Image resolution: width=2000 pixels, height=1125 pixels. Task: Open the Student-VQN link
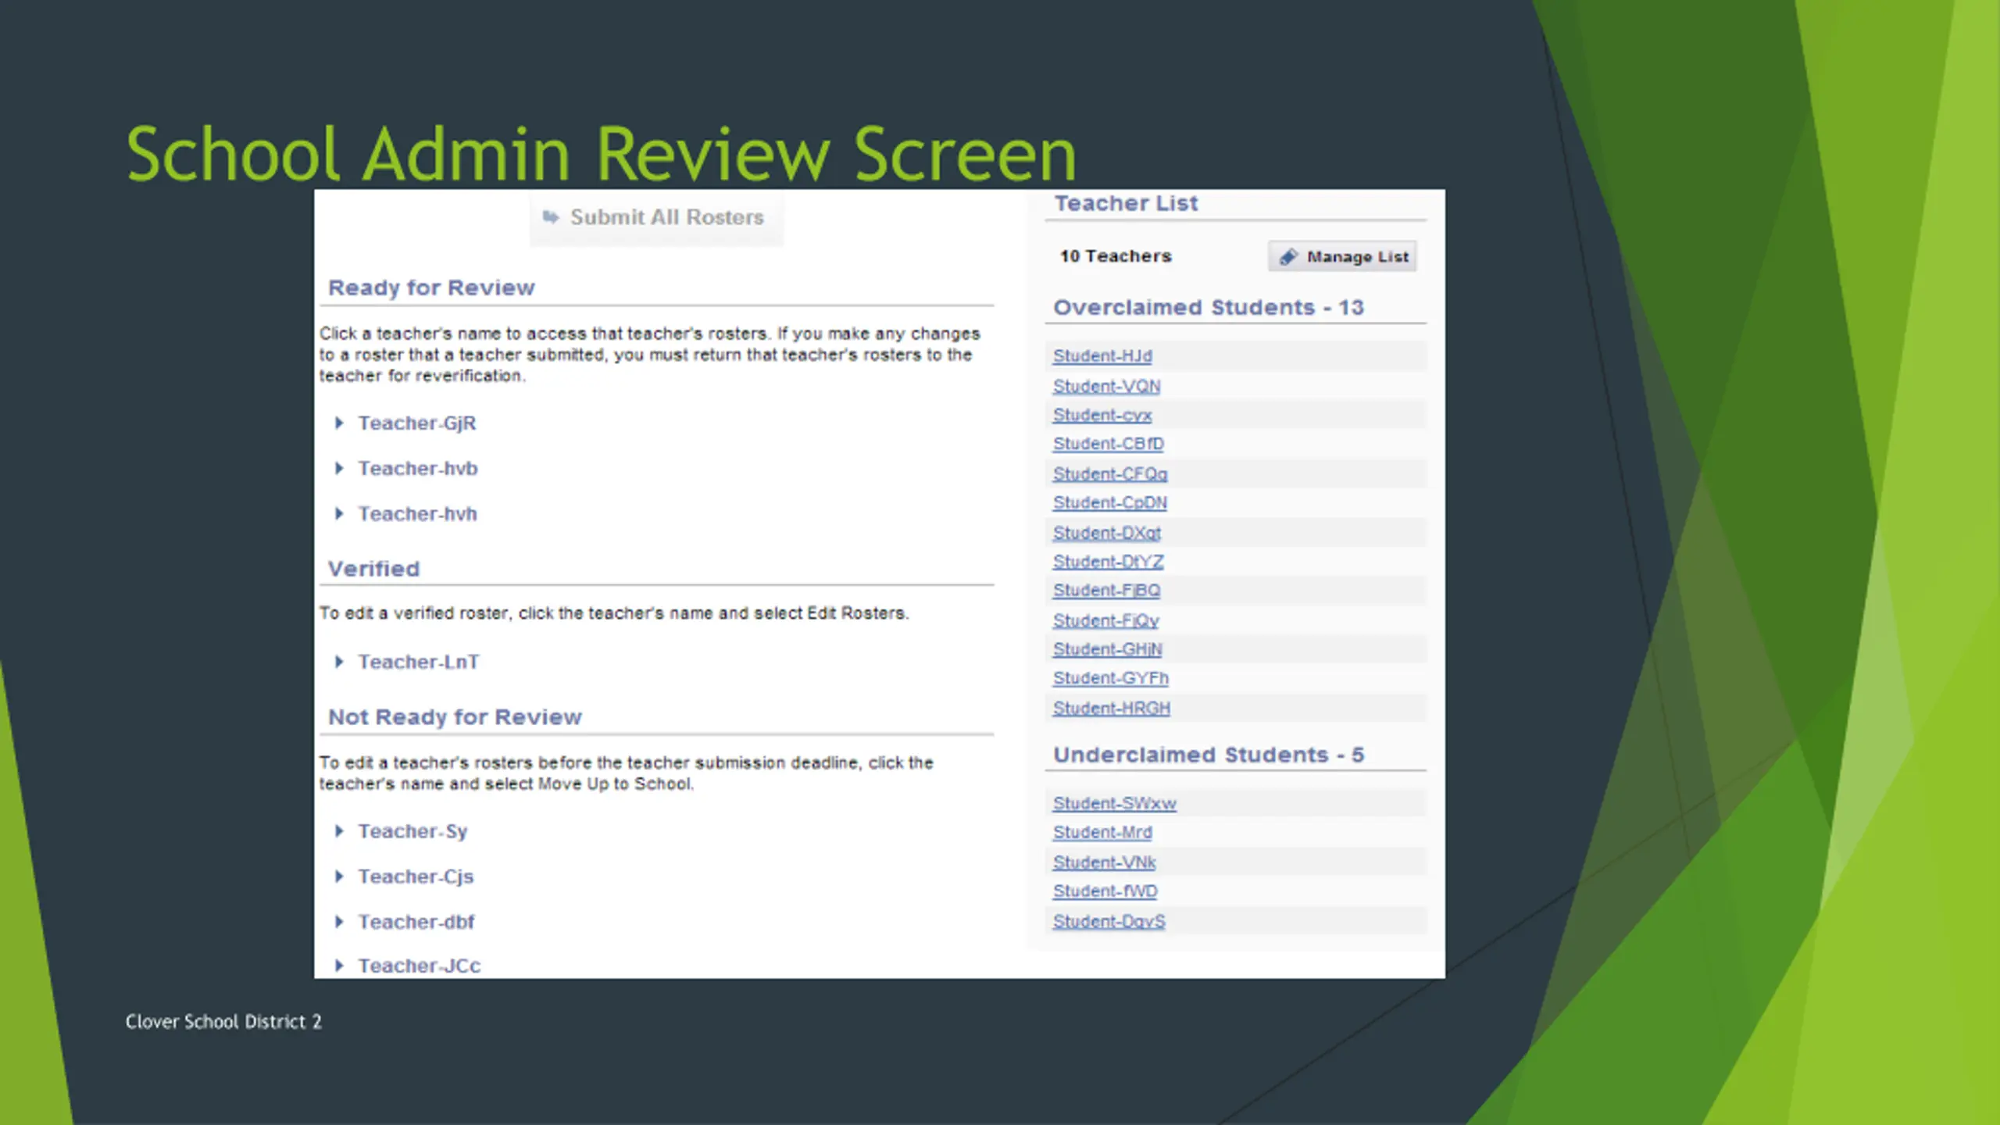click(x=1106, y=386)
